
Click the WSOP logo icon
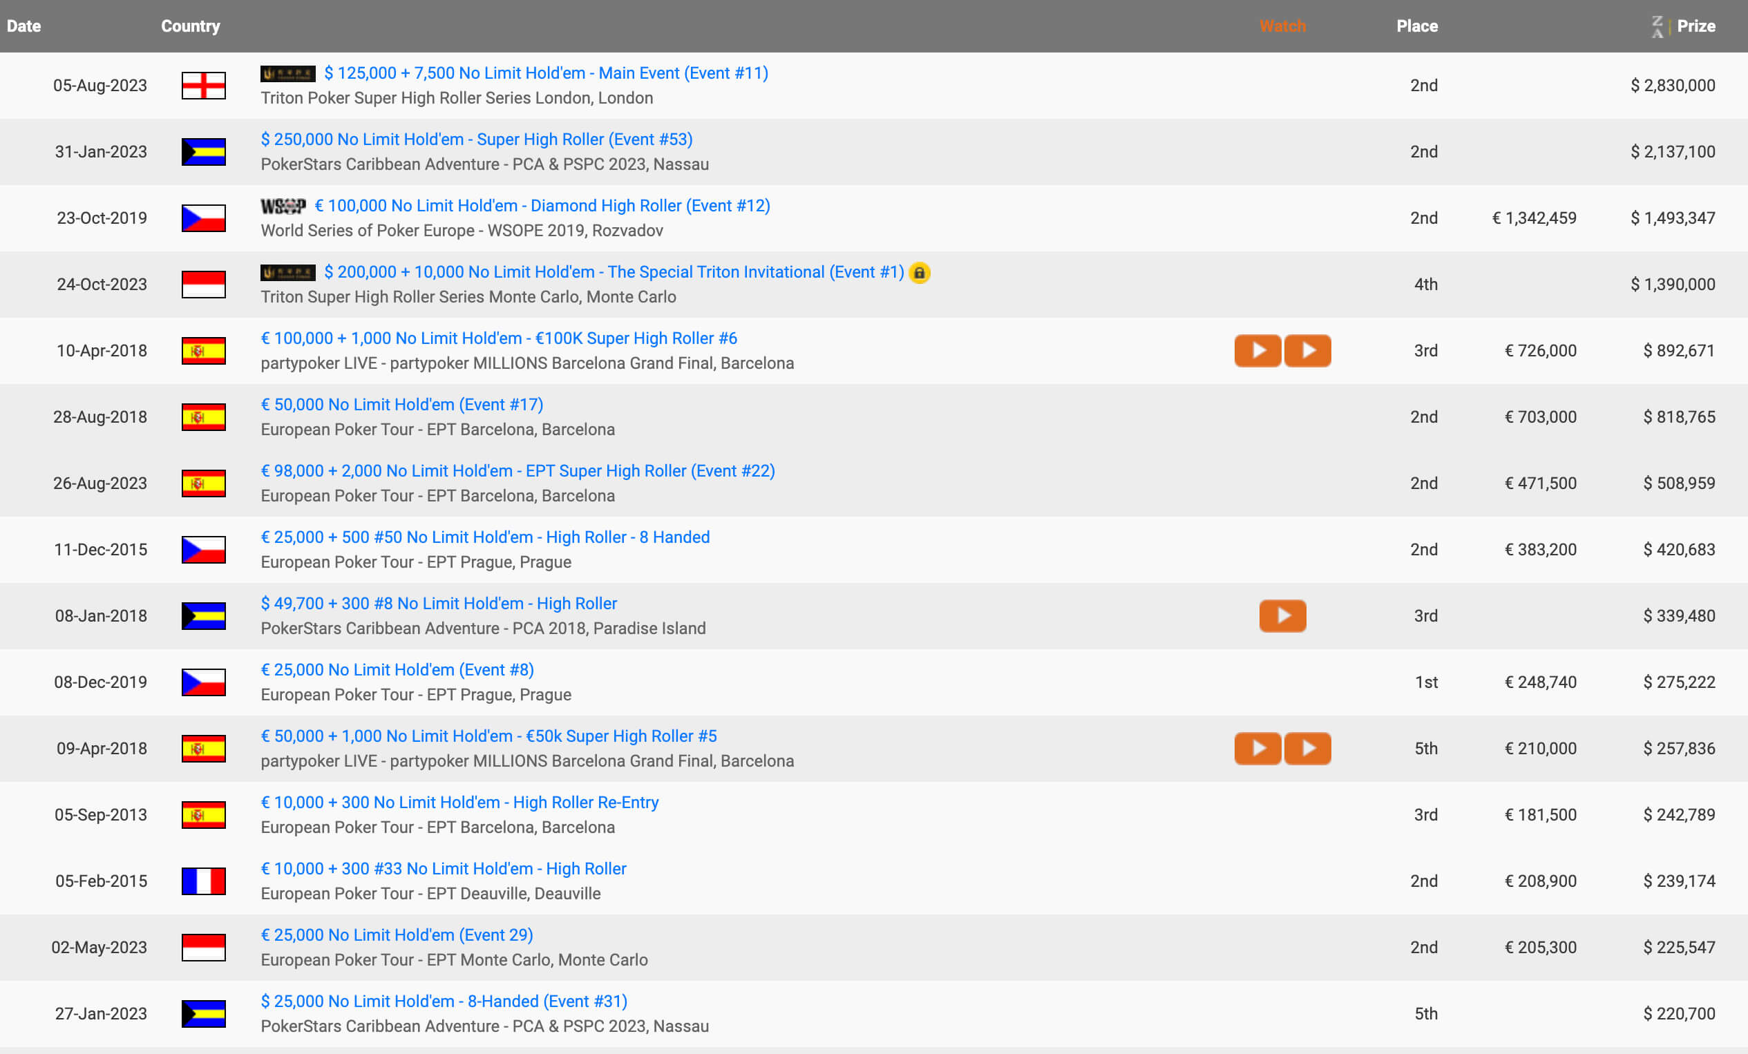point(283,207)
